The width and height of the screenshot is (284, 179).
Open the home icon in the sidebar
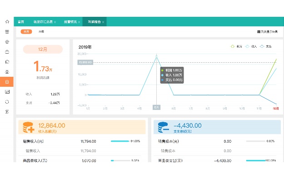coord(7,21)
